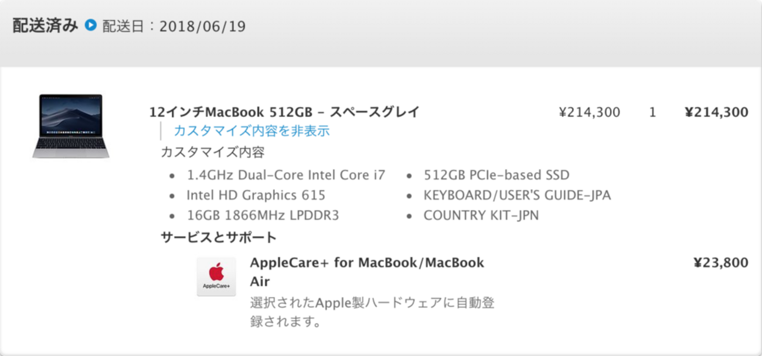The image size is (762, 356).
Task: Click the 1.4GHz Dual-Core Intel Core i7 item
Action: coord(286,175)
